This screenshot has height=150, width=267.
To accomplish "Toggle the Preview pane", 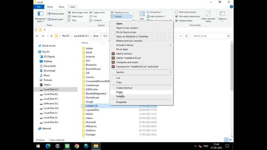I will [55, 14].
